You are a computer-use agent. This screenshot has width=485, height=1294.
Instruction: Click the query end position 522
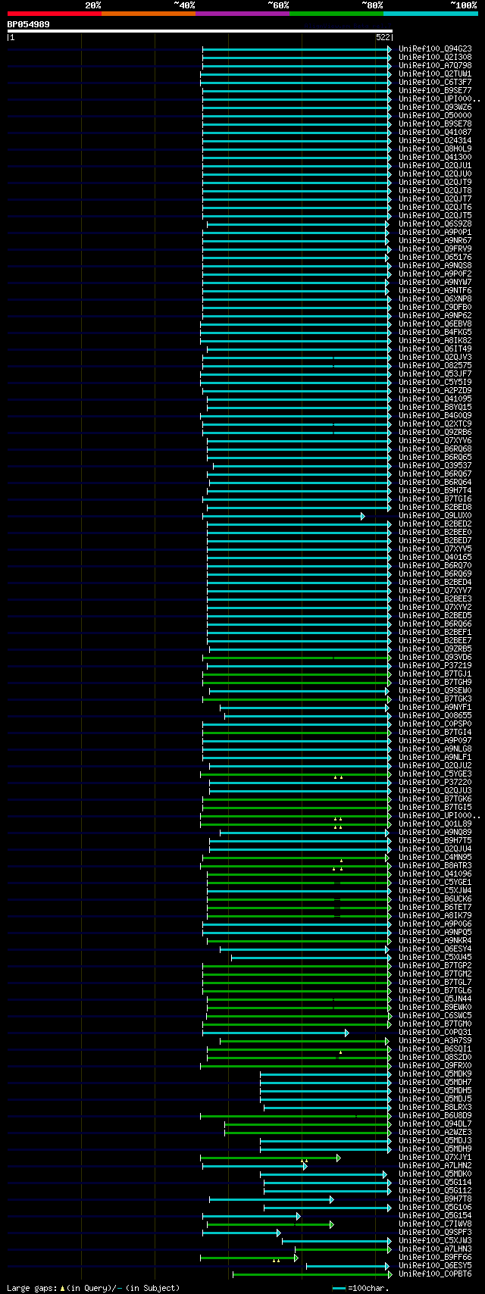click(x=383, y=37)
